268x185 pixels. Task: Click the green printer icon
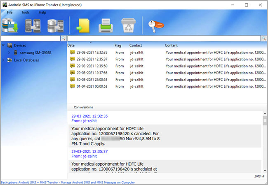click(x=106, y=26)
